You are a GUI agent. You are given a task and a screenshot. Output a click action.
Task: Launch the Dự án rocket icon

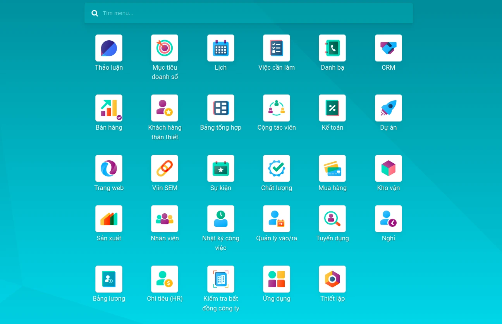coord(388,108)
